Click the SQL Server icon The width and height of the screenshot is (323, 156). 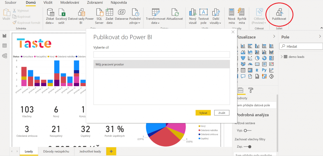click(x=99, y=13)
